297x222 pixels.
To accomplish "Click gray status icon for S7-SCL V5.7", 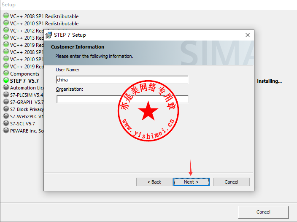I will coord(6,123).
